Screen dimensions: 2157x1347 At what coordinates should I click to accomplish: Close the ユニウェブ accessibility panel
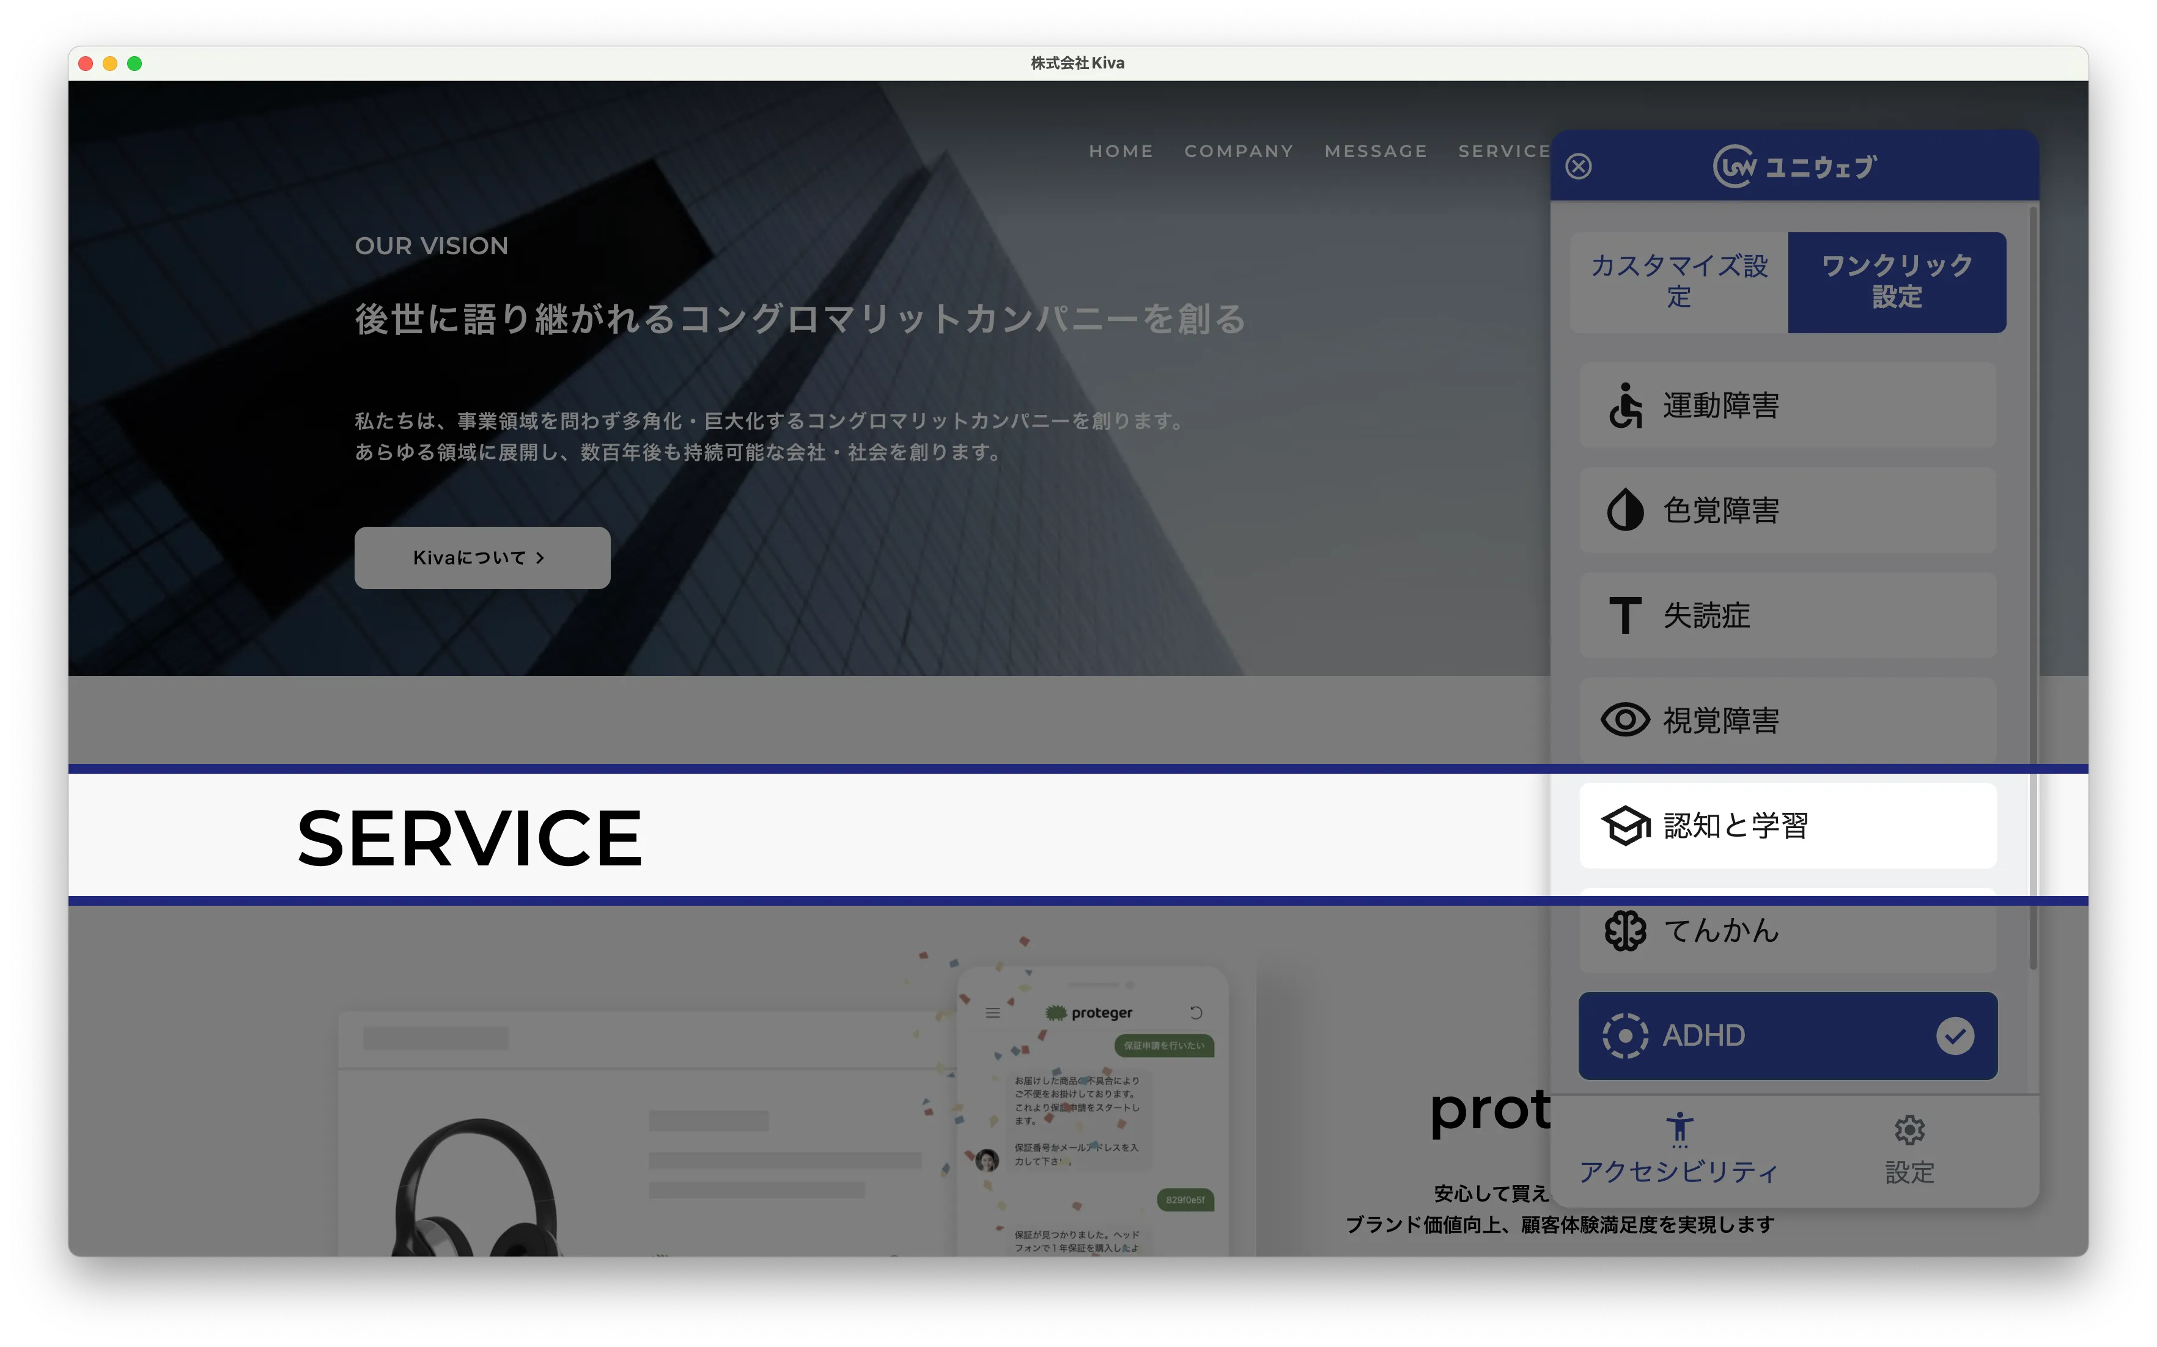click(1578, 167)
